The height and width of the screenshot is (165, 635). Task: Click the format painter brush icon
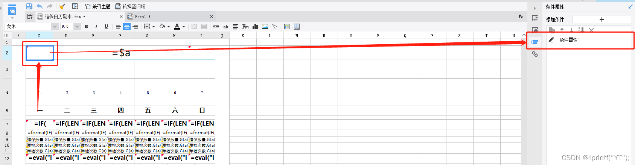tap(62, 6)
